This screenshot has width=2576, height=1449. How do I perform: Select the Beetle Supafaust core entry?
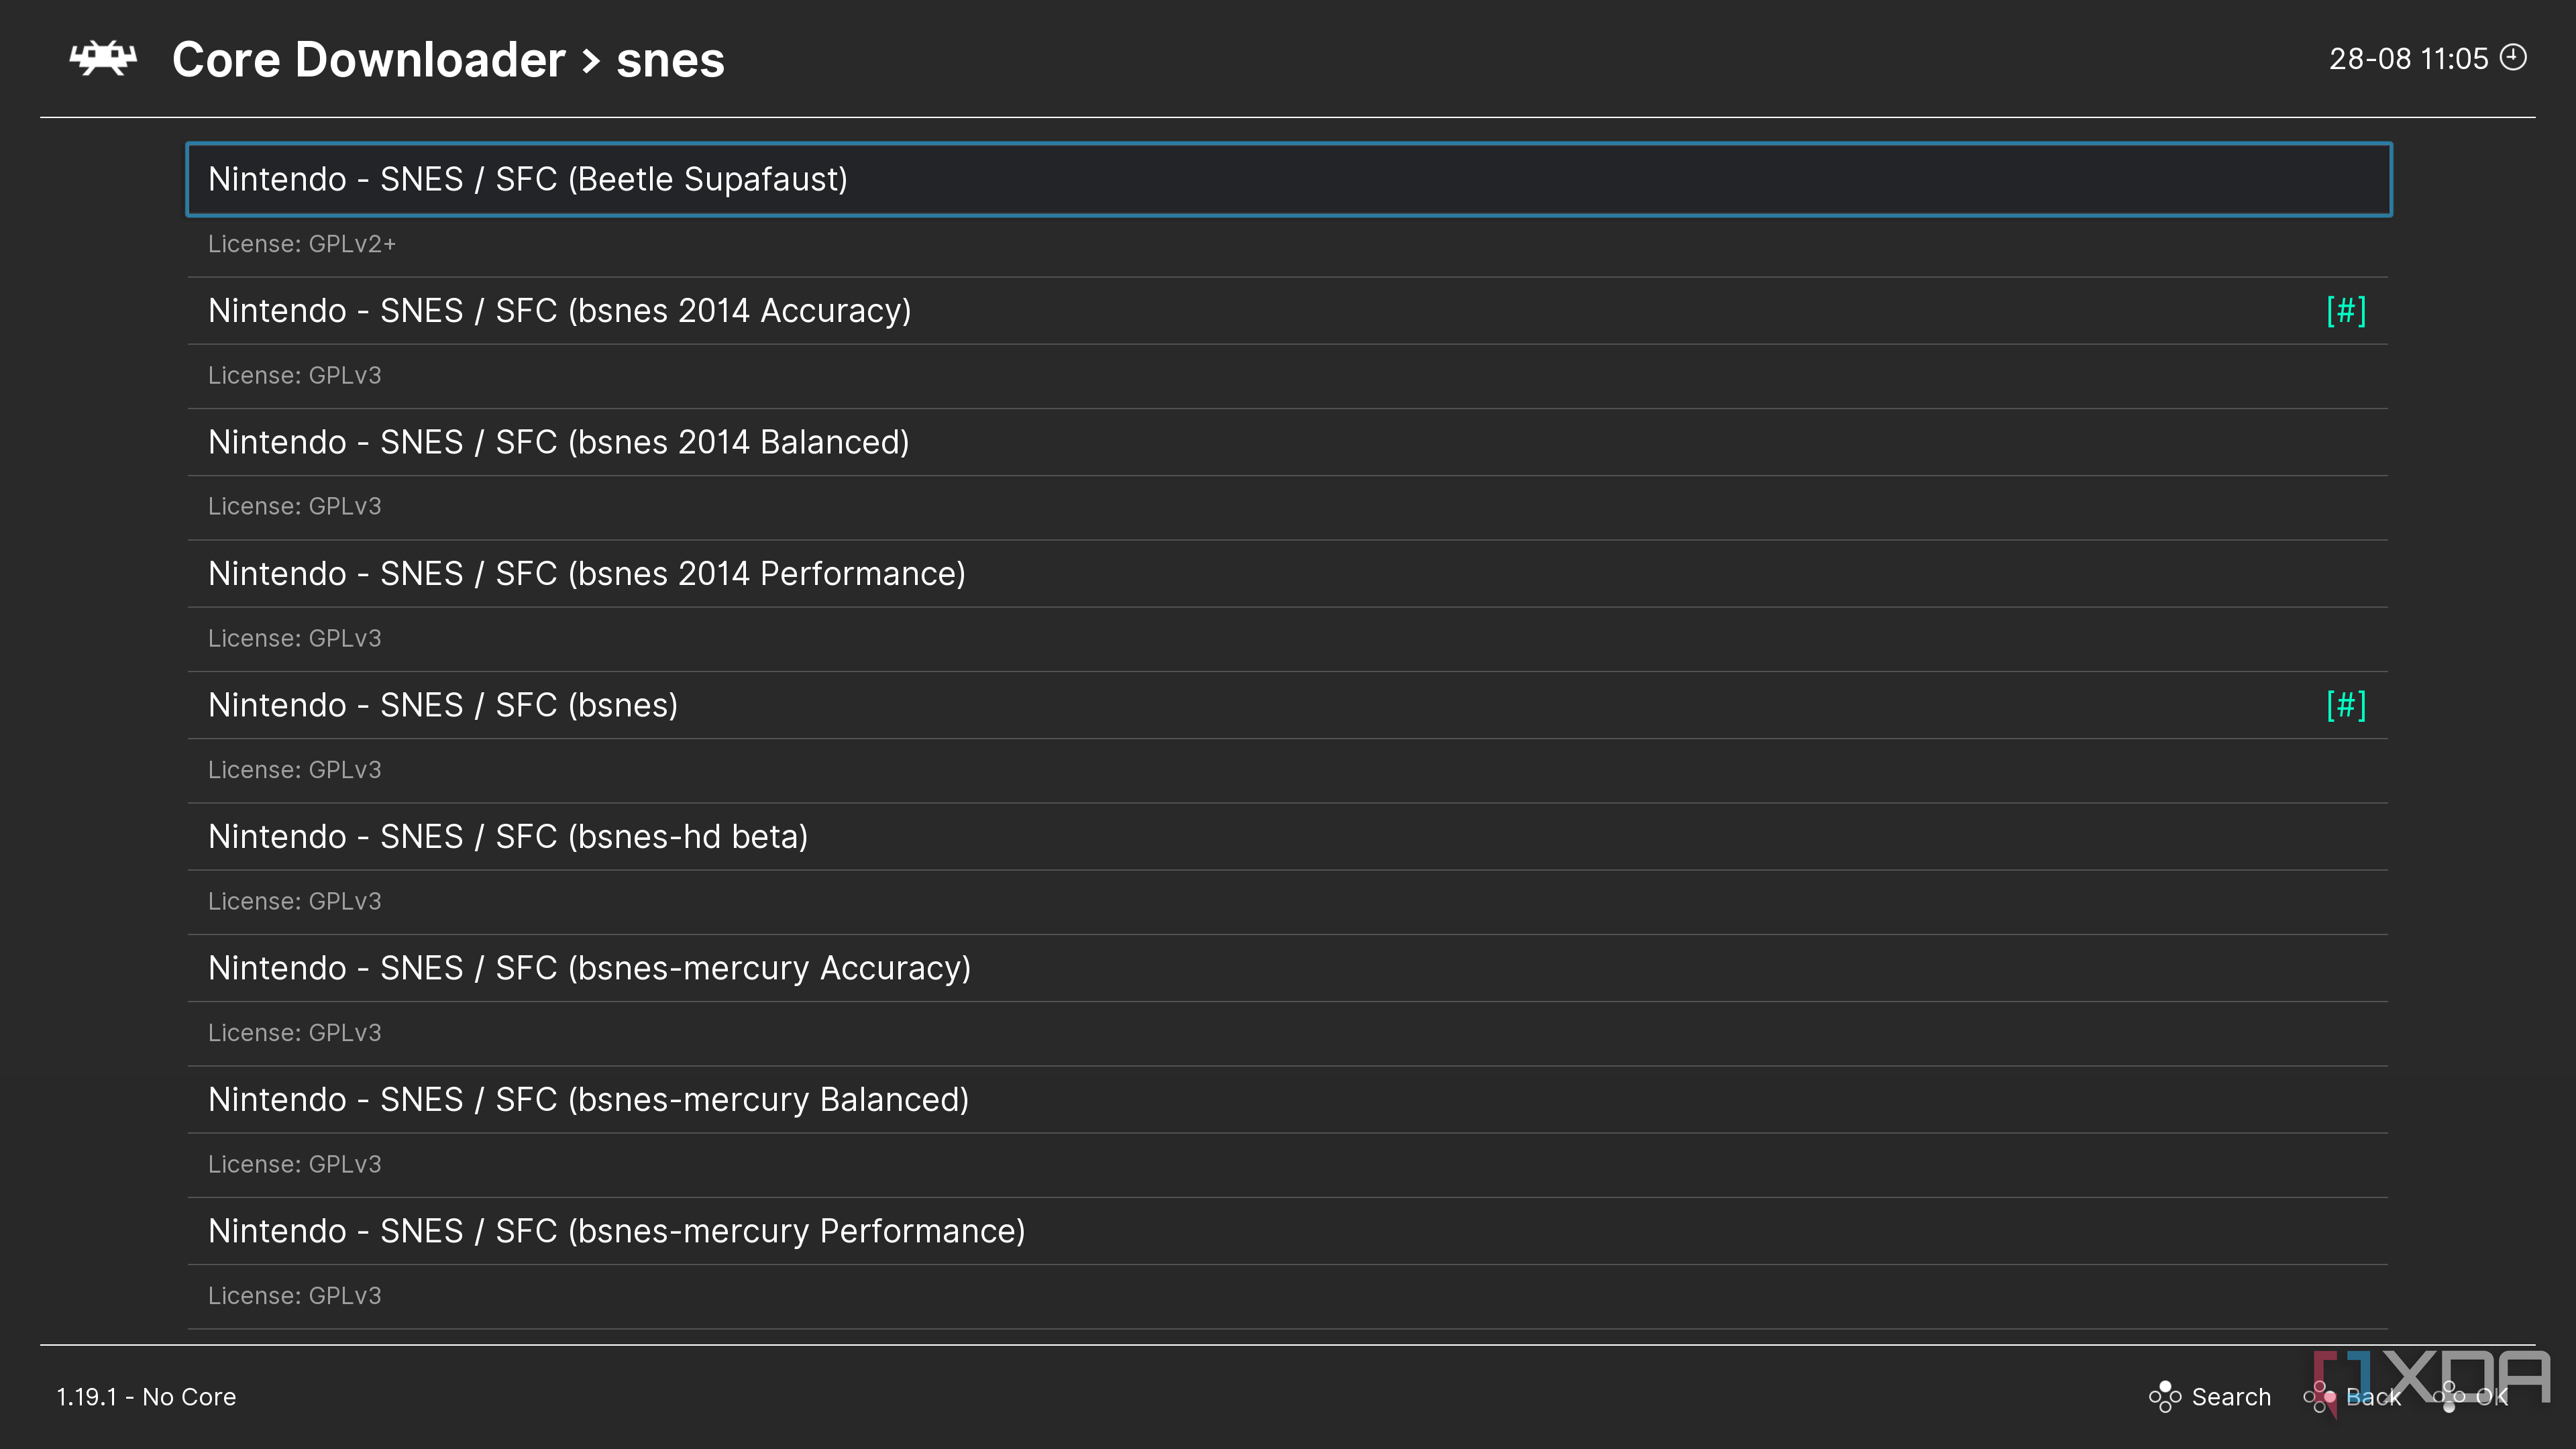pyautogui.click(x=1288, y=179)
